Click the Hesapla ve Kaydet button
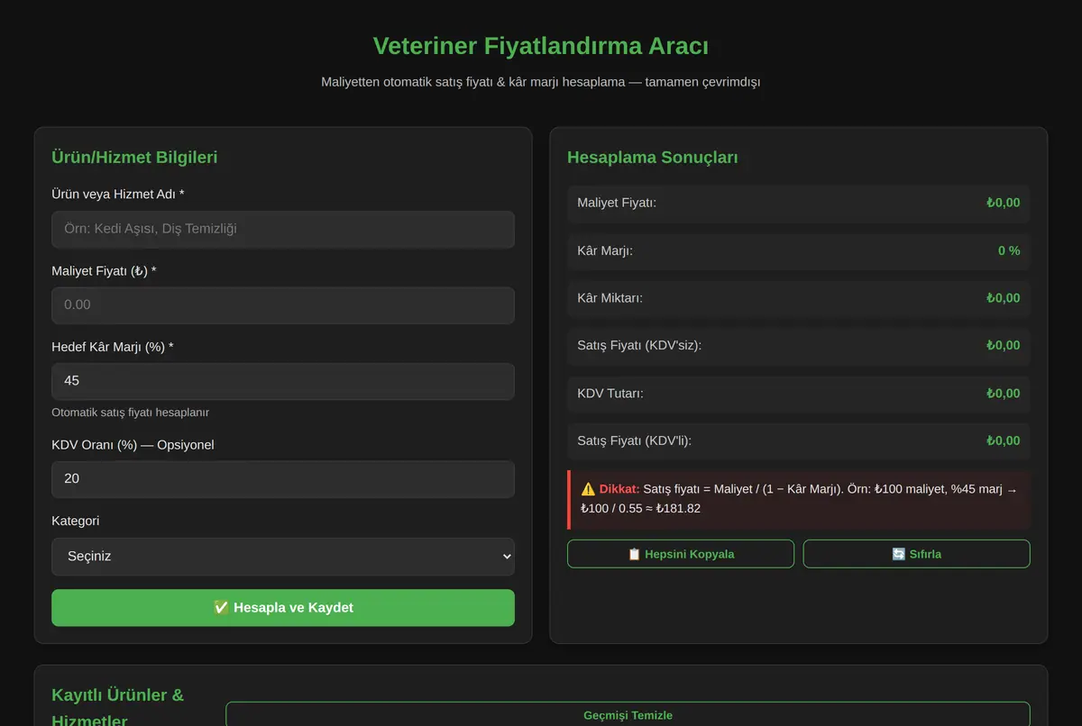 [283, 608]
